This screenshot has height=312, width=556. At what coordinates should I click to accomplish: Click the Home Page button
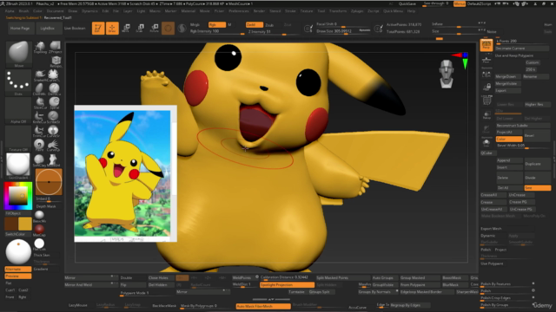pyautogui.click(x=20, y=29)
